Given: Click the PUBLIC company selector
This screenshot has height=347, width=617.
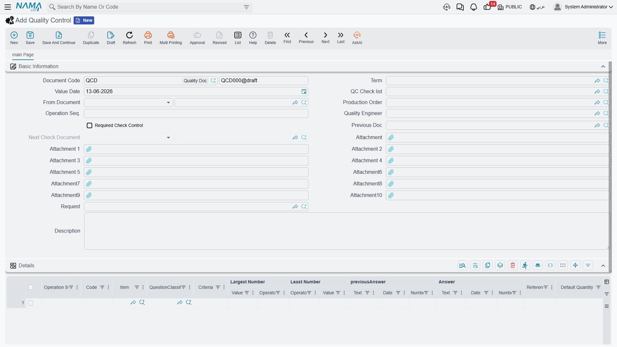Looking at the screenshot, I should pos(510,7).
